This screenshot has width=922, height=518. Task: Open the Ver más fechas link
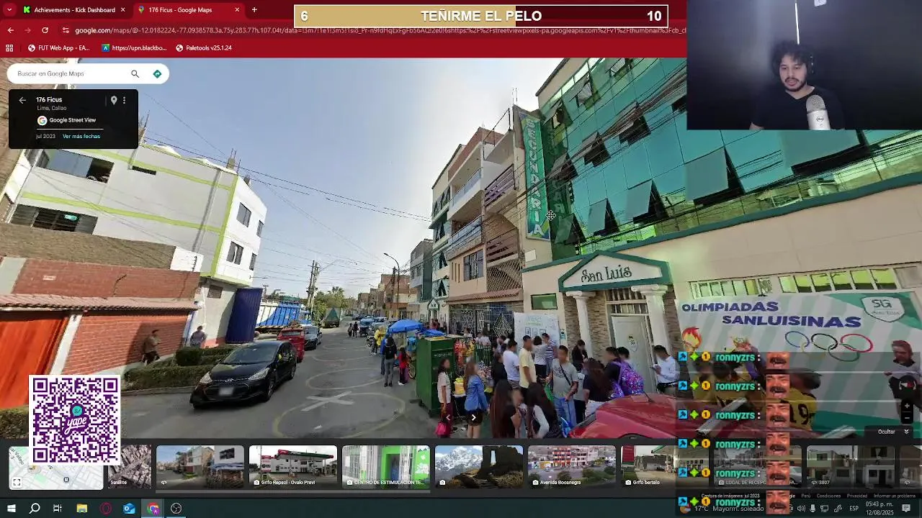point(81,136)
